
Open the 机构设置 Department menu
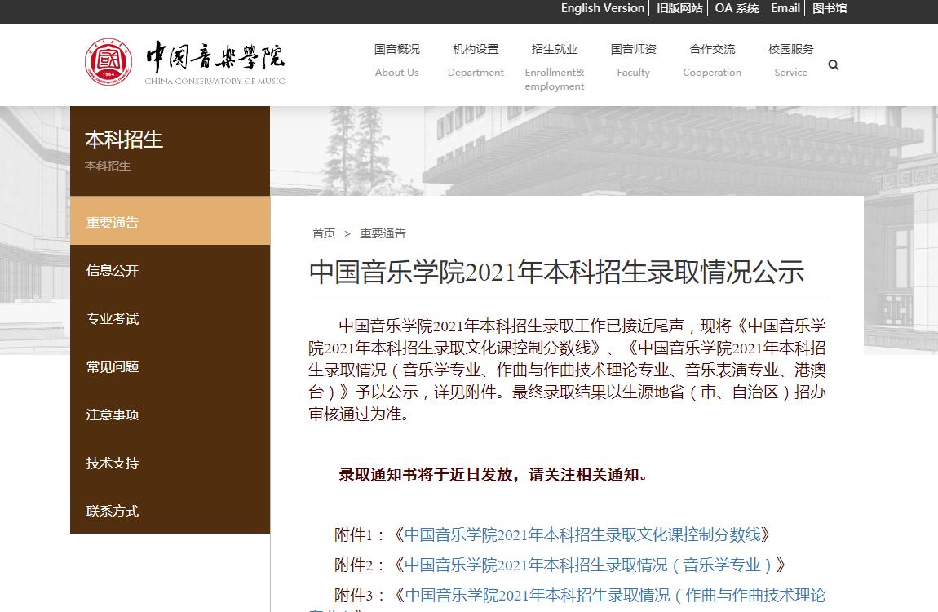coord(476,60)
